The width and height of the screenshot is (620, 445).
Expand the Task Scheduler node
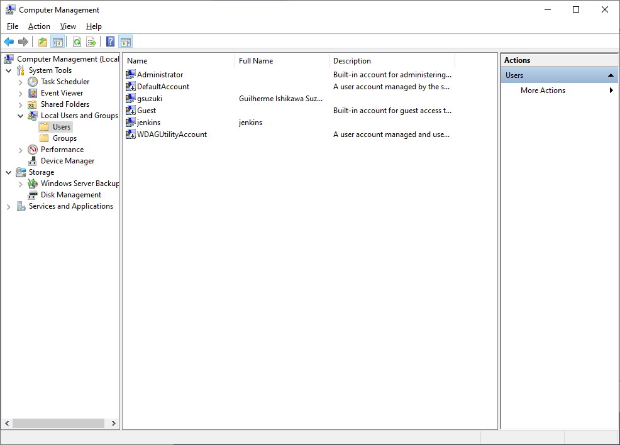click(x=21, y=82)
